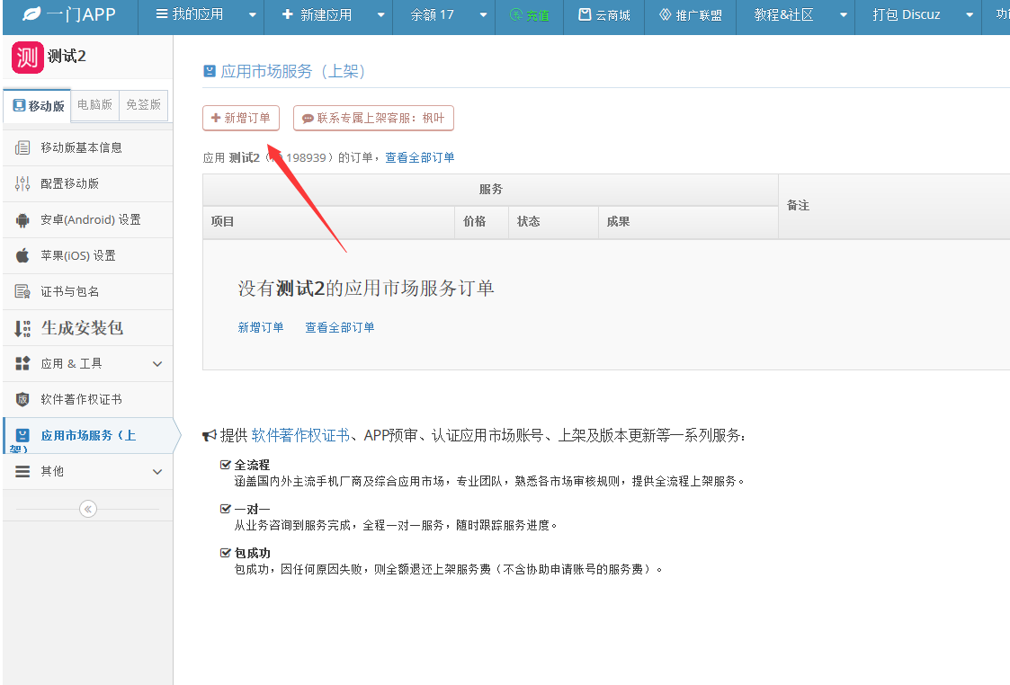This screenshot has width=1010, height=685.
Task: Click the 移动版基本信息 document icon
Action: [x=22, y=147]
